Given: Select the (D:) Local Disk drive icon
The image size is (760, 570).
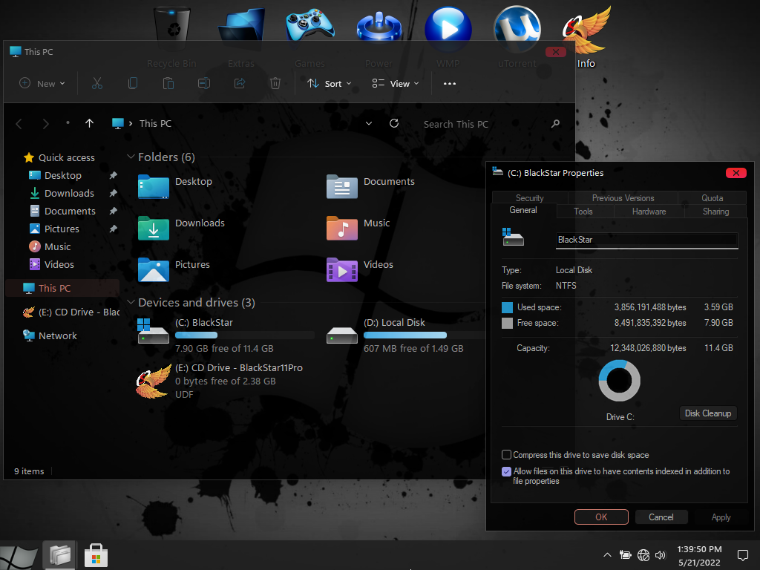Looking at the screenshot, I should [x=341, y=335].
